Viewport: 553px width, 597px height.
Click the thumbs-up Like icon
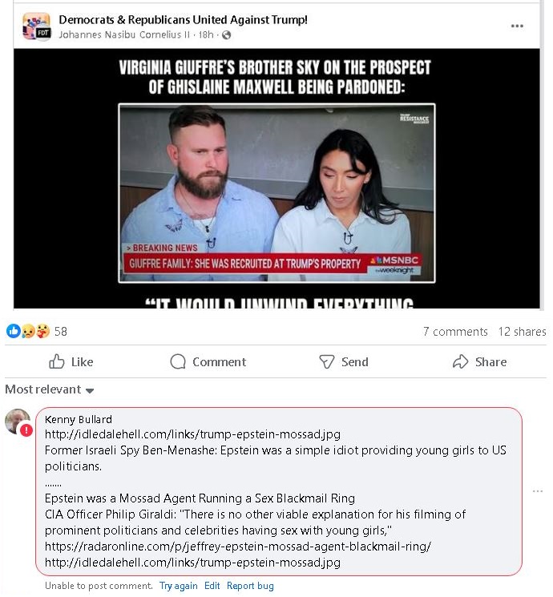pos(57,361)
